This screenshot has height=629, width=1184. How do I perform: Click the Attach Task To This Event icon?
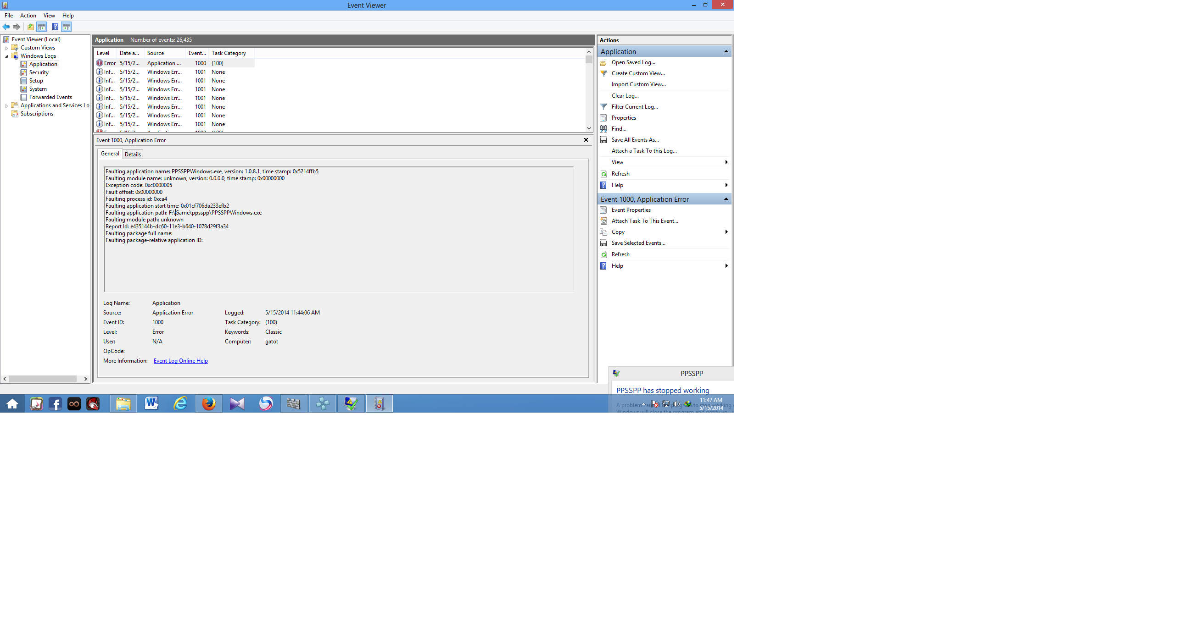pyautogui.click(x=603, y=221)
